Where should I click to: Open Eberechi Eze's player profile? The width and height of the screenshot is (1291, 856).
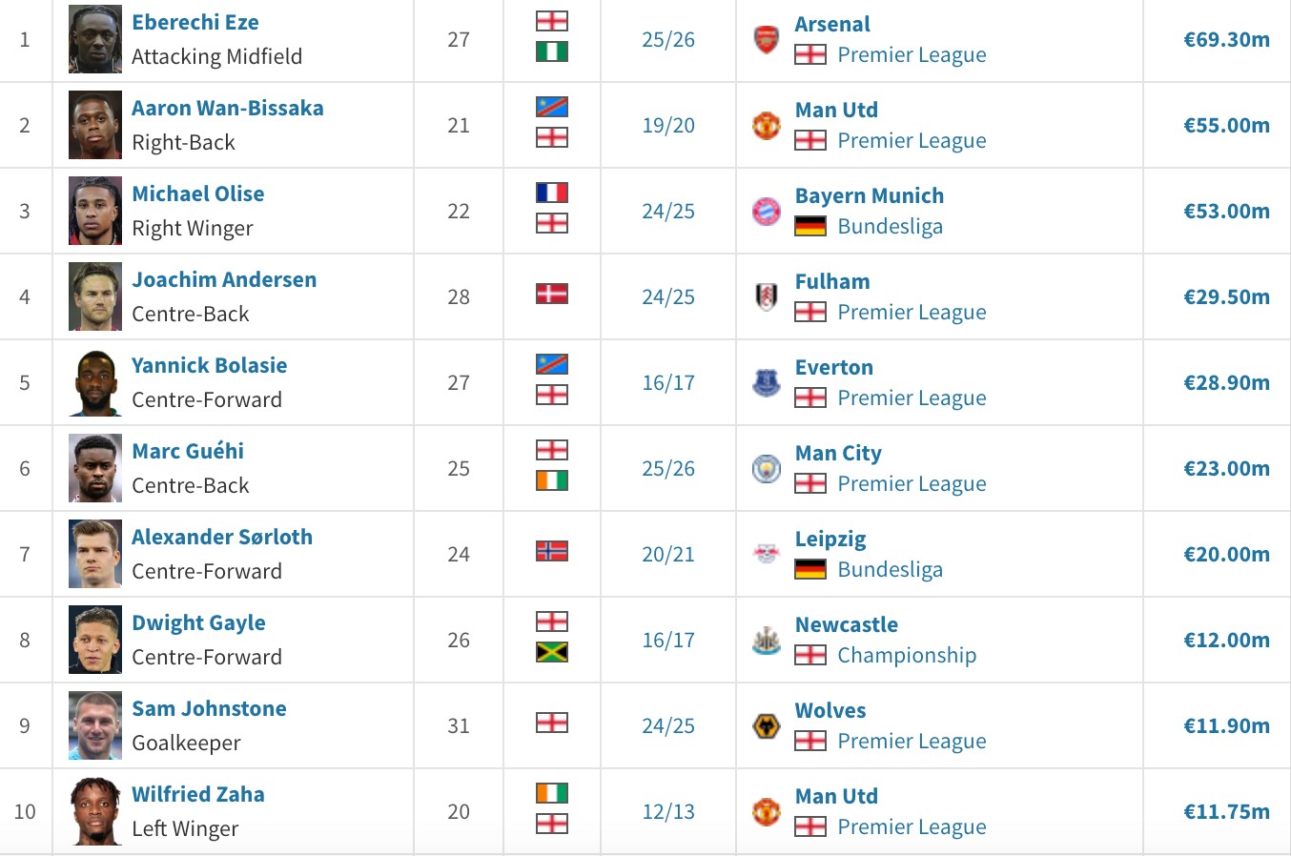(195, 22)
